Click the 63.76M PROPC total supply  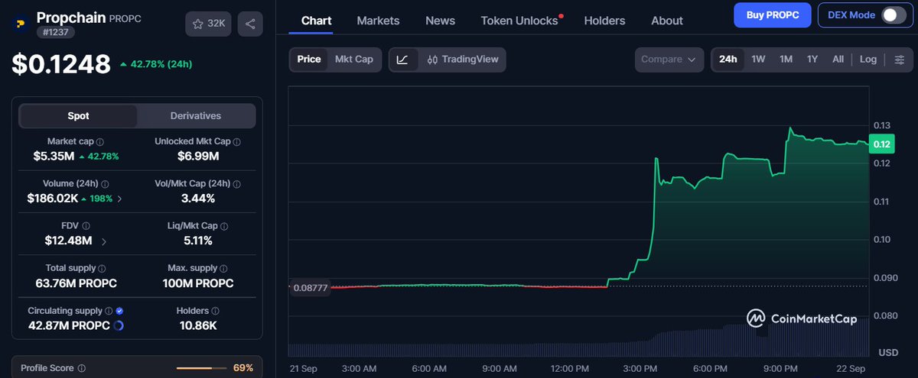76,283
